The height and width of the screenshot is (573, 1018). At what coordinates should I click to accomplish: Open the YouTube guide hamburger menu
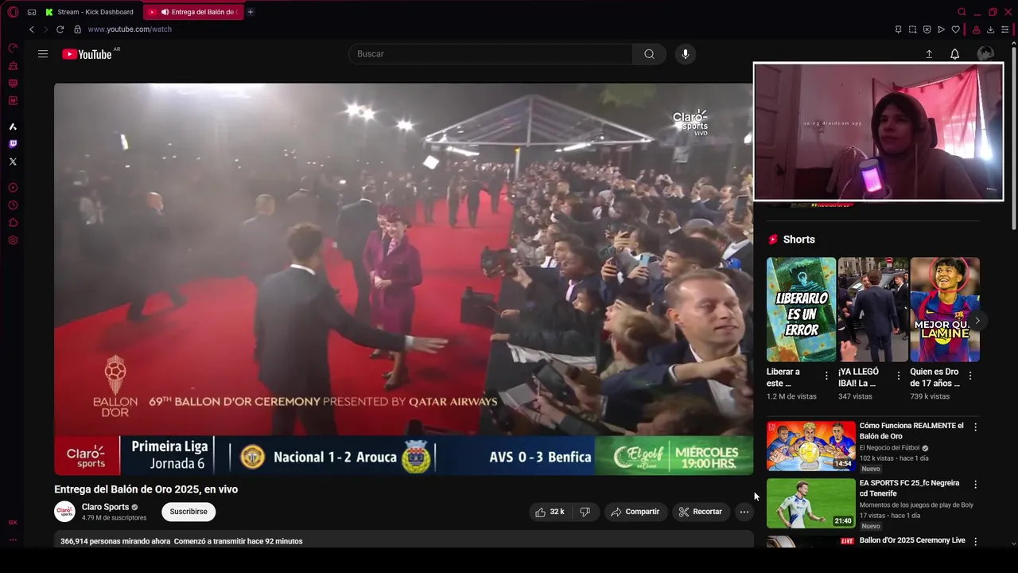pyautogui.click(x=43, y=54)
